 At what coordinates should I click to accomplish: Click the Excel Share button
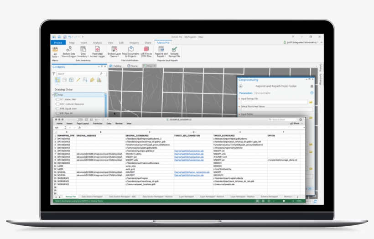pos(295,124)
